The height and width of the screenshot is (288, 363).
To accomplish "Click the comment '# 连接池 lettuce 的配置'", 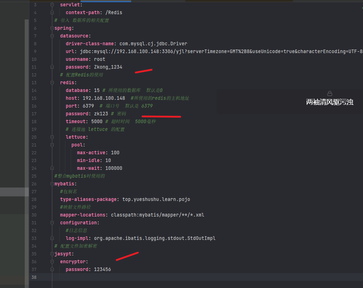I will [x=95, y=129].
